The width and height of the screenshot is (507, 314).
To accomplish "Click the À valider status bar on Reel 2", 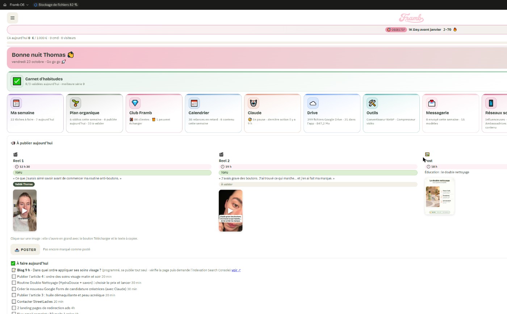I will click(x=318, y=184).
